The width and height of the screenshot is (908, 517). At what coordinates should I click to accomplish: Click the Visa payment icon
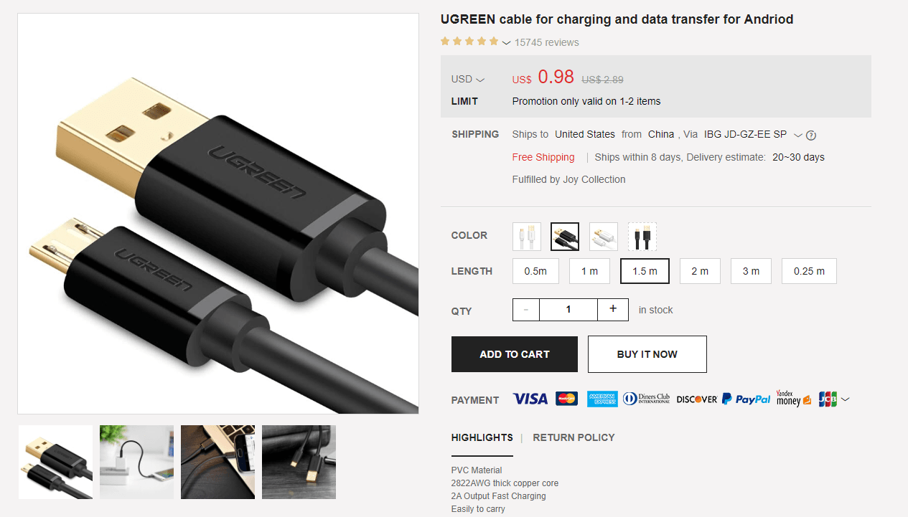click(530, 399)
